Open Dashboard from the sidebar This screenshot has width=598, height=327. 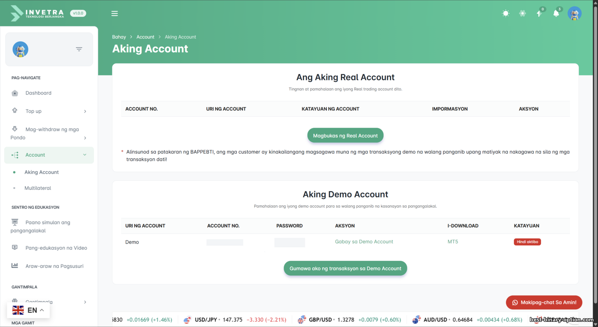[x=38, y=93]
